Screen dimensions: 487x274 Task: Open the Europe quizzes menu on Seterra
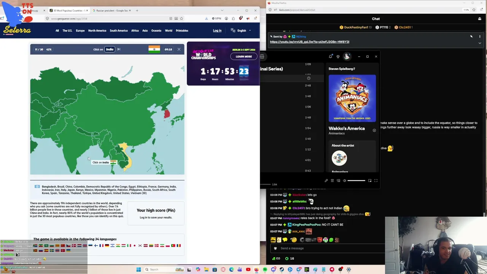80,30
